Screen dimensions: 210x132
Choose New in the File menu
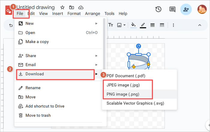(59, 24)
